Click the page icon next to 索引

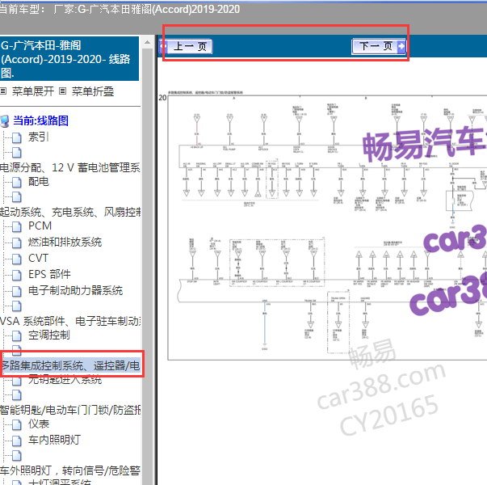point(17,137)
